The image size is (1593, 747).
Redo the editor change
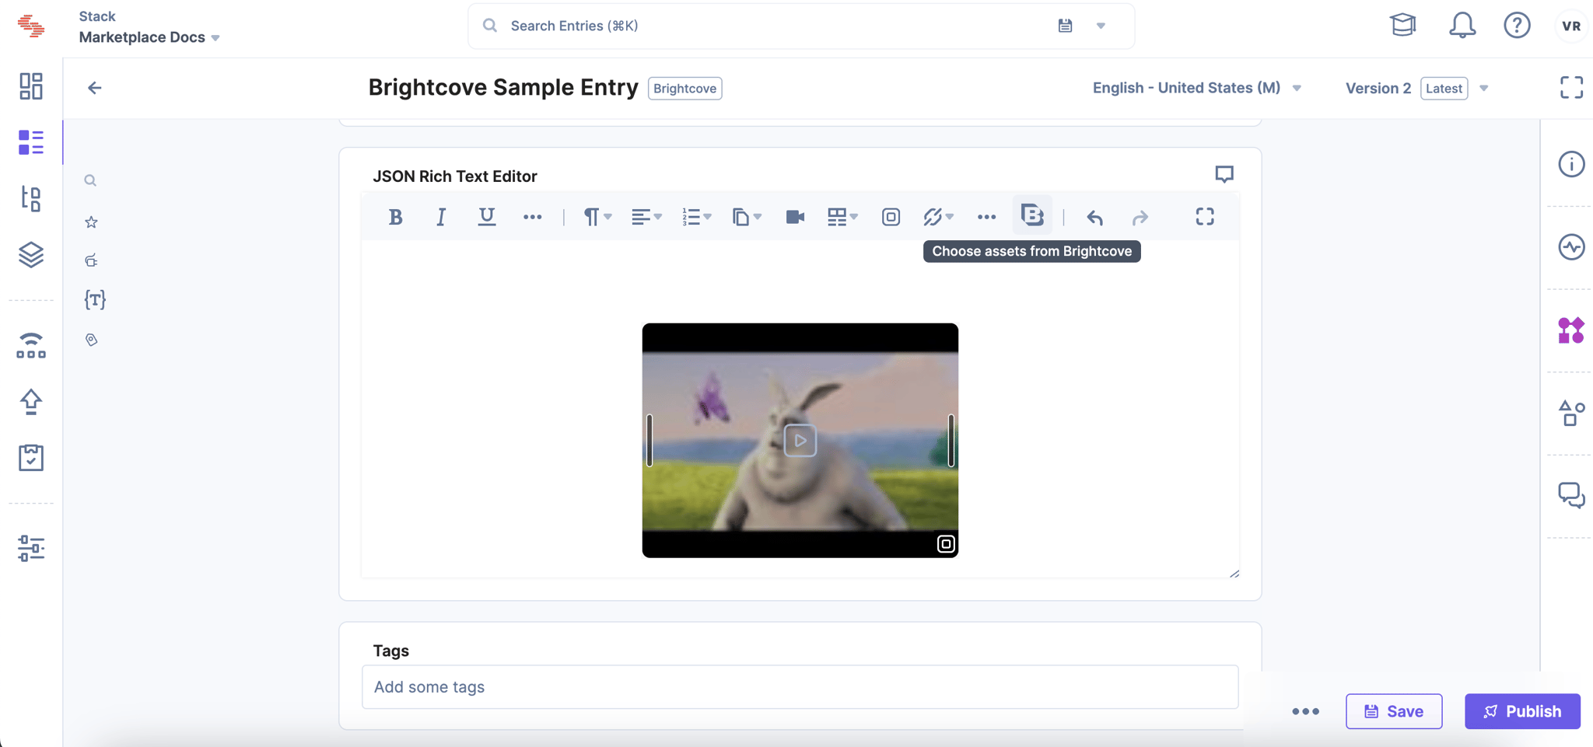[x=1140, y=217]
